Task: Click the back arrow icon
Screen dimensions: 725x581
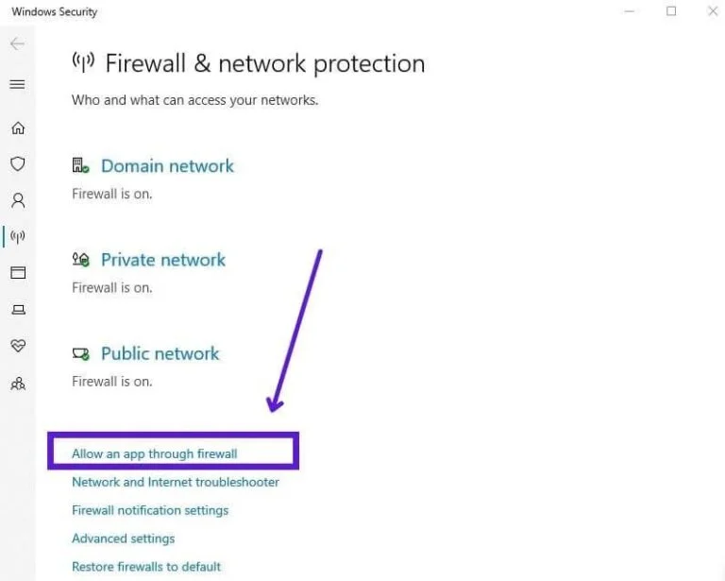Action: [17, 44]
